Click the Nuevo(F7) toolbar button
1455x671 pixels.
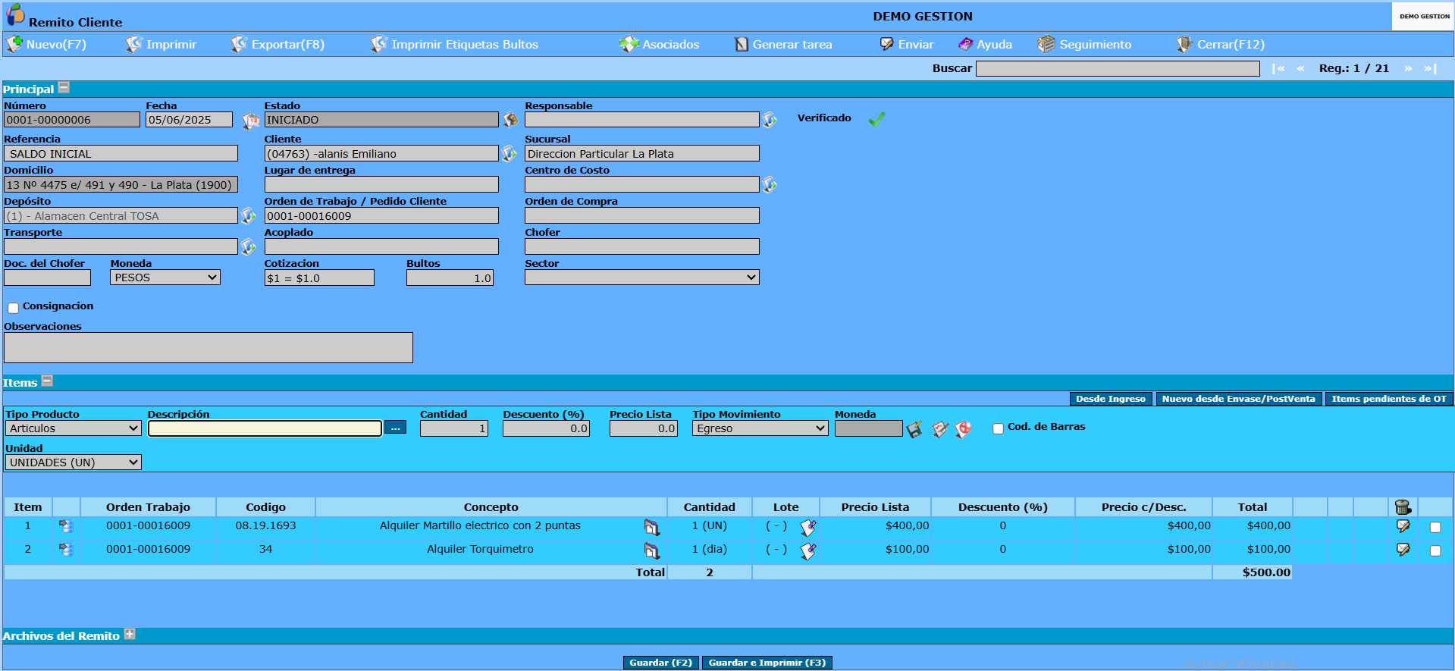pyautogui.click(x=46, y=45)
